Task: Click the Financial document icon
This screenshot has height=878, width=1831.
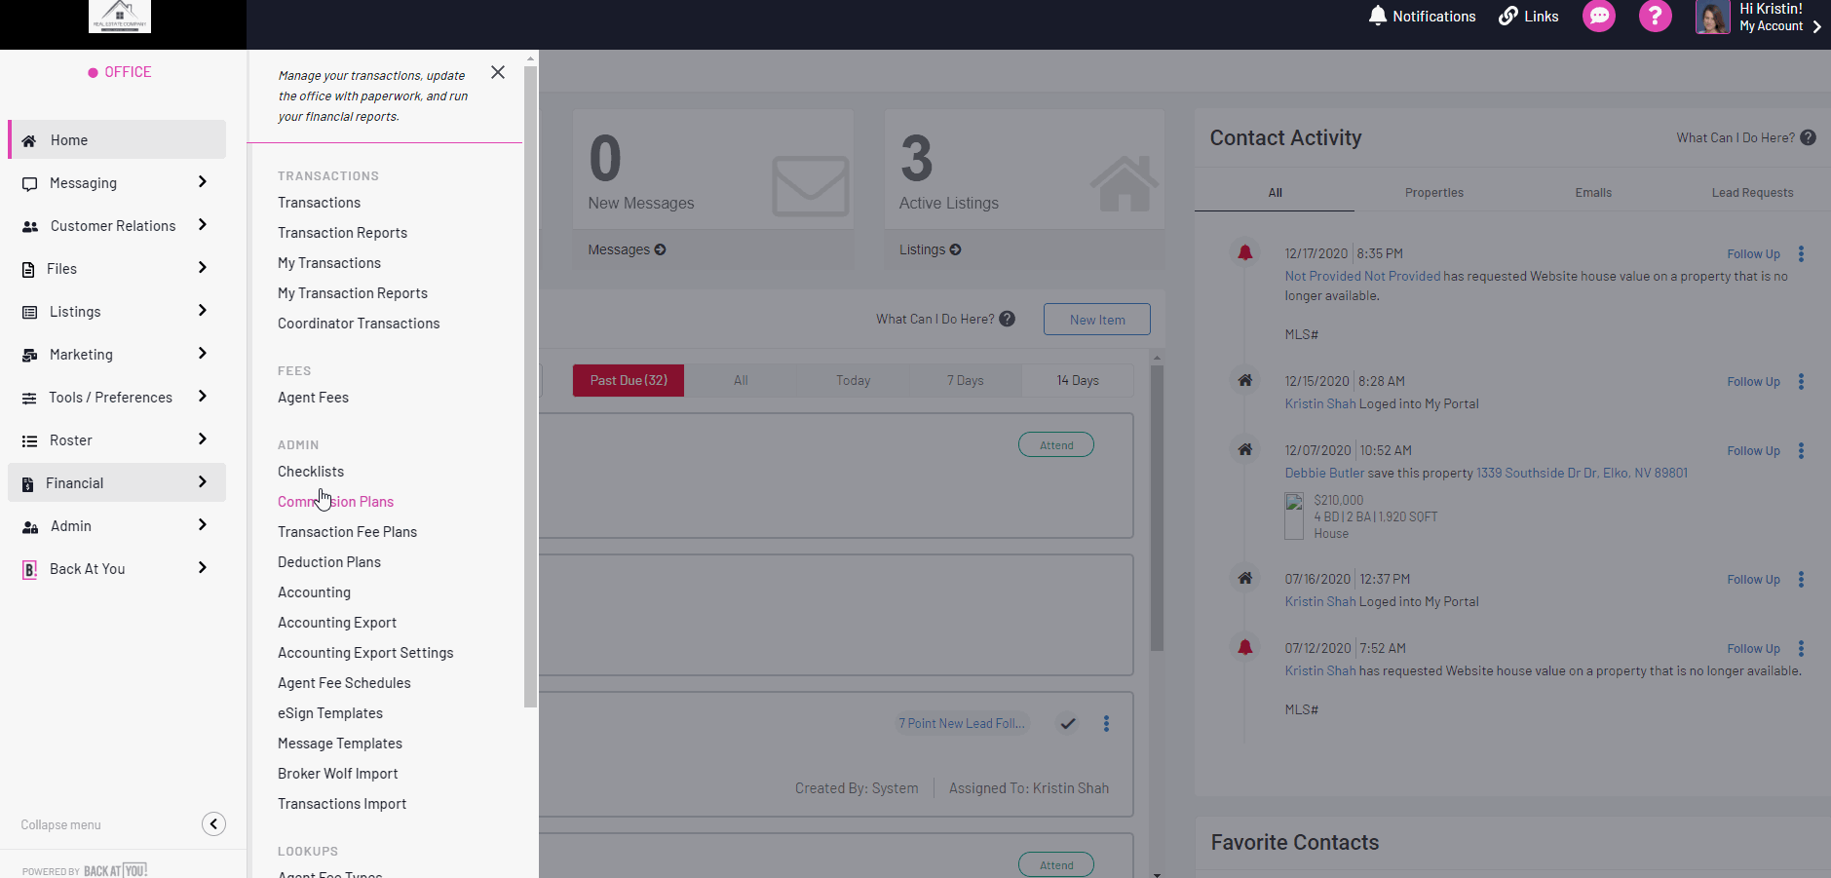Action: tap(28, 483)
